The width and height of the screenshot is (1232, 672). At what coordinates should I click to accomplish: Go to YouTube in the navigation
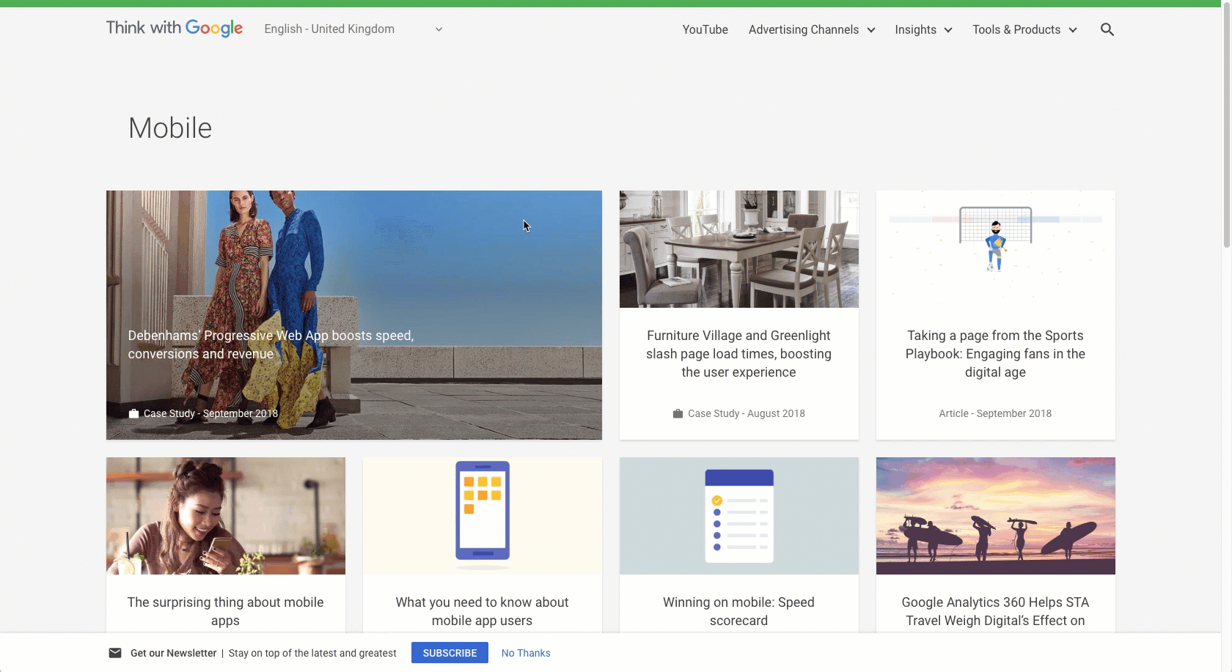(705, 29)
